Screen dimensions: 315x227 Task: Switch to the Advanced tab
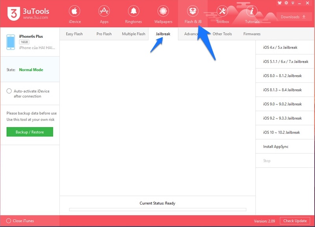pyautogui.click(x=191, y=34)
